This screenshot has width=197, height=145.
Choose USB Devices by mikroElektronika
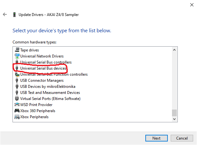(48, 87)
